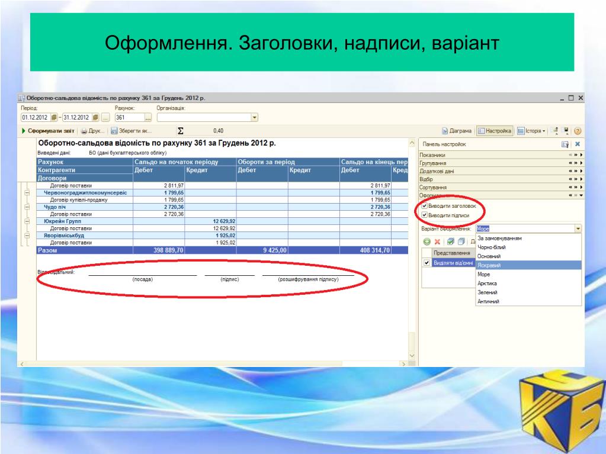Choose Чорно-білий design variant

point(528,247)
